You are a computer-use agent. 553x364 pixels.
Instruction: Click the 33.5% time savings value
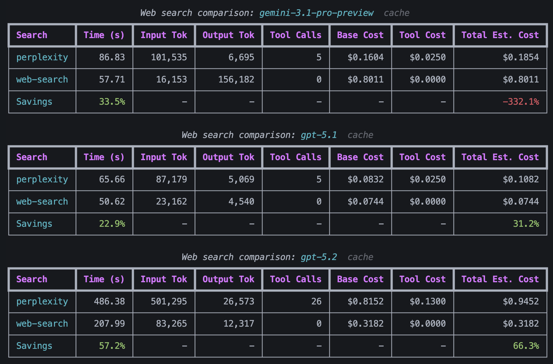coord(112,102)
